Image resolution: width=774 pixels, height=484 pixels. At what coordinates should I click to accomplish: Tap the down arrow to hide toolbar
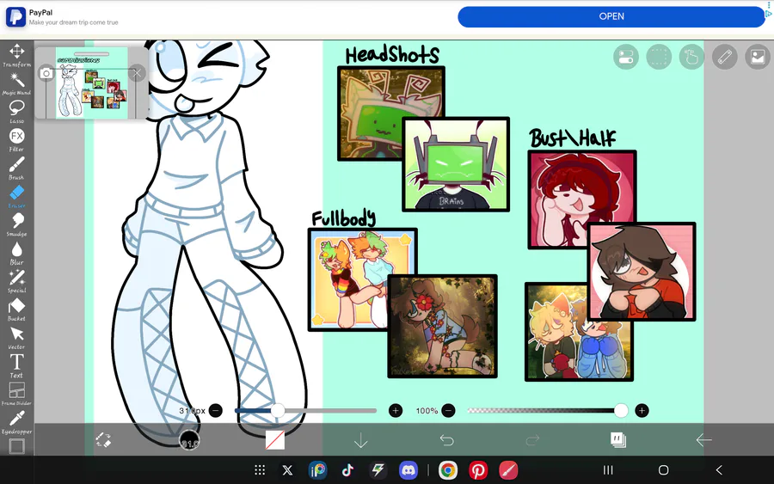(361, 439)
